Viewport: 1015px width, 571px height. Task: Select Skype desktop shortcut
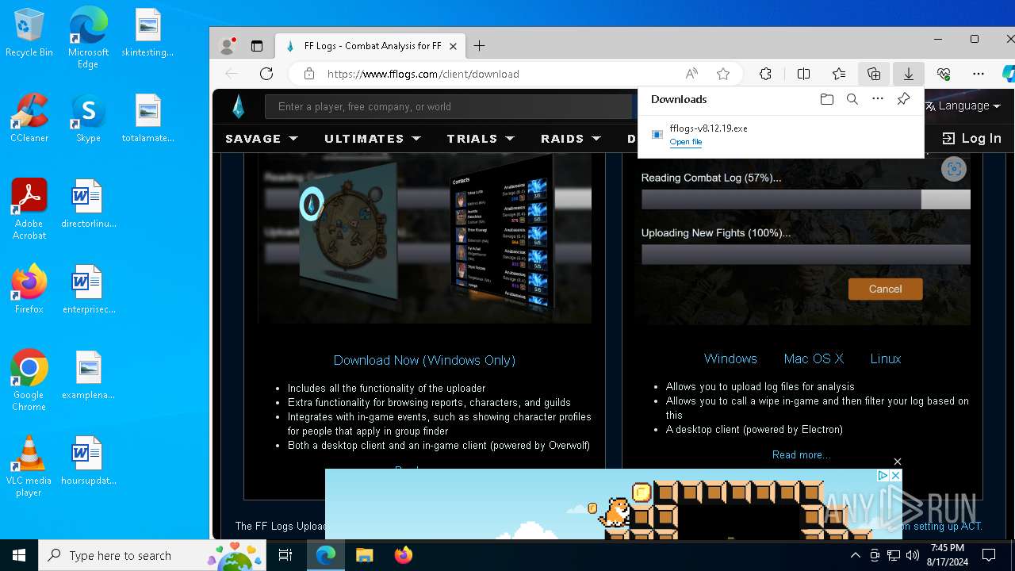tap(88, 118)
